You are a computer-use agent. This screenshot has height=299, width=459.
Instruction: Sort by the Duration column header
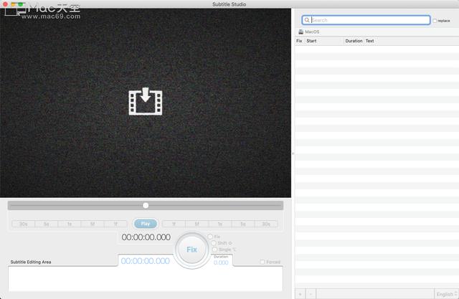pos(354,41)
